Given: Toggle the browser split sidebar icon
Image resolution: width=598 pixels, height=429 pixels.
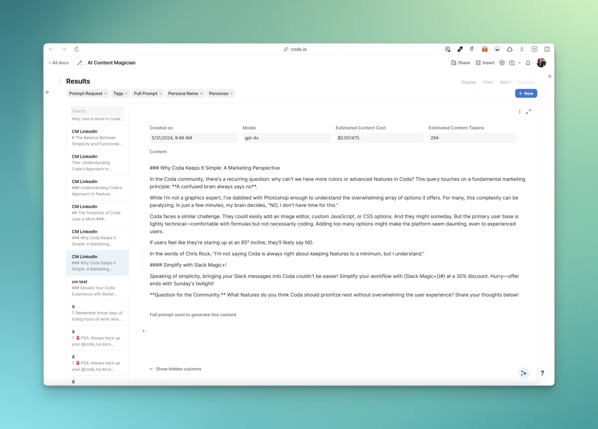Looking at the screenshot, I should 547,49.
